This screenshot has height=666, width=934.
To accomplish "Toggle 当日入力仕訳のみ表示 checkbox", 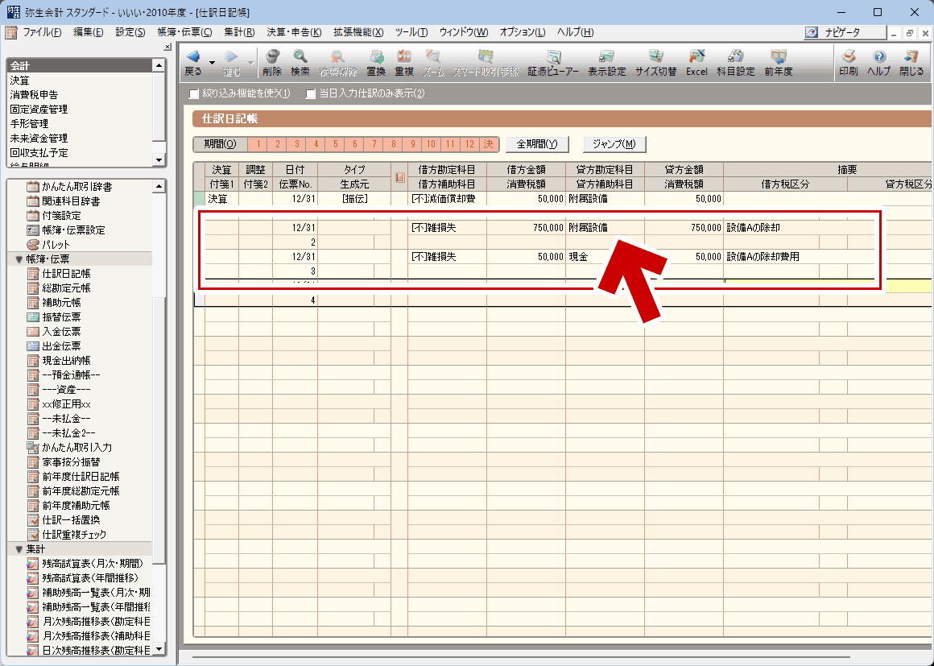I will click(311, 93).
